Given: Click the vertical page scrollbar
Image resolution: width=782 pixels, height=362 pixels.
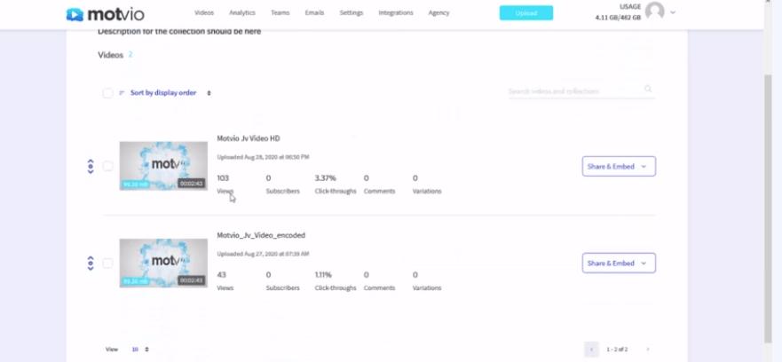Looking at the screenshot, I should point(768,208).
